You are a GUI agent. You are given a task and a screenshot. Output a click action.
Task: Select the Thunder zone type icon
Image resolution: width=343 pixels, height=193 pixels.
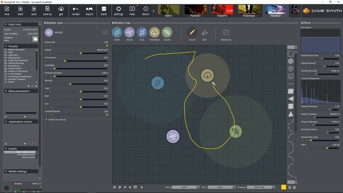[154, 32]
